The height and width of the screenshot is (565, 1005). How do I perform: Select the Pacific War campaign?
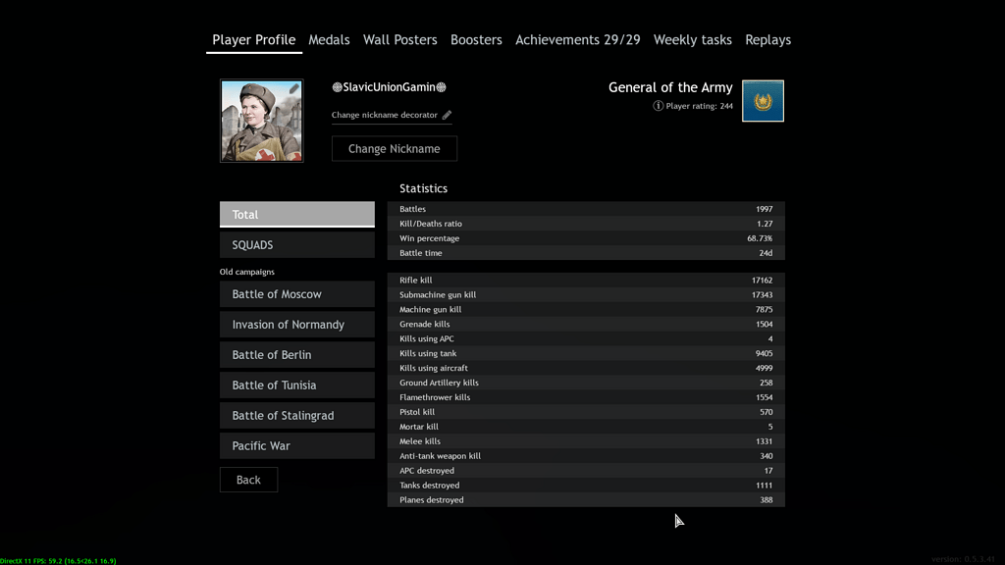point(296,446)
